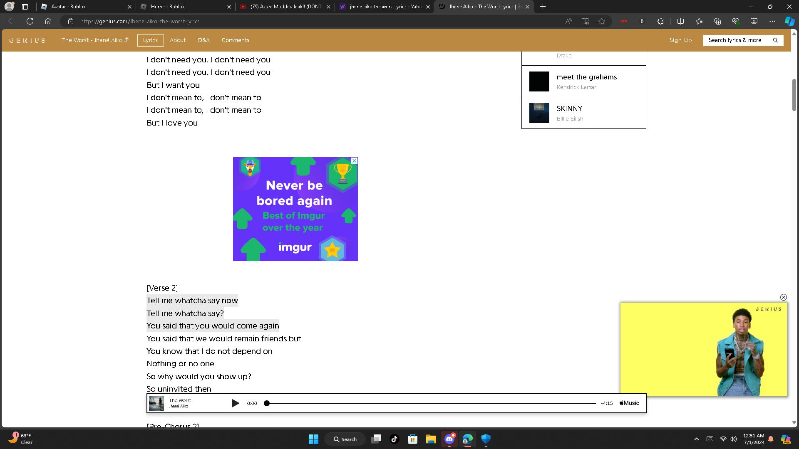Click the SKINNY album cover thumbnail
The height and width of the screenshot is (449, 799).
[539, 113]
